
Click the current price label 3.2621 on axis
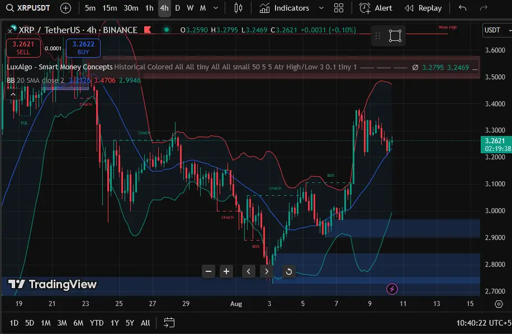496,145
